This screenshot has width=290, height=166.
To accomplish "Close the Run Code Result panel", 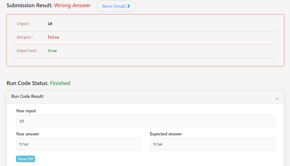I will tap(277, 99).
